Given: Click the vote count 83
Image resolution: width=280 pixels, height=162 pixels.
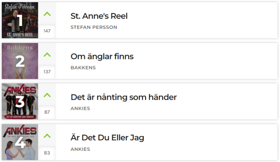Looking at the screenshot, I should coord(47,153).
